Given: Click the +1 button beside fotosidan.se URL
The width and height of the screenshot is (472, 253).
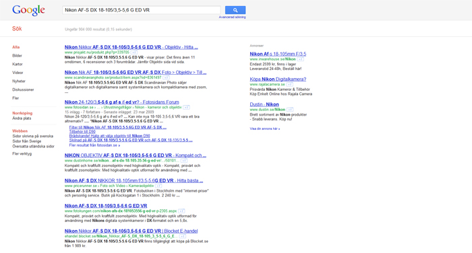Looking at the screenshot, I should click(186, 107).
